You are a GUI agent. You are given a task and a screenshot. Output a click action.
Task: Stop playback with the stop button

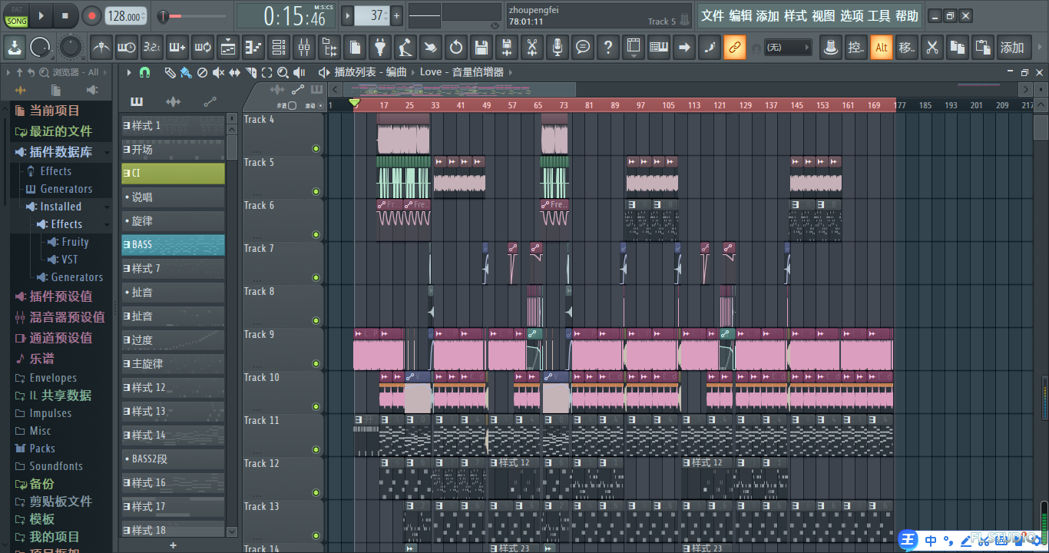coord(65,15)
